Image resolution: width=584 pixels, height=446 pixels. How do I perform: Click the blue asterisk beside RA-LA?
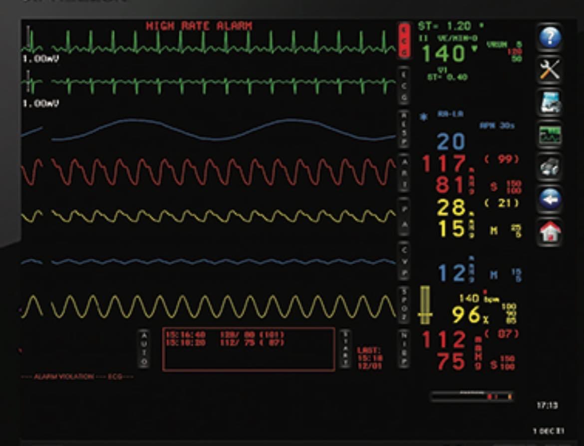(x=423, y=117)
